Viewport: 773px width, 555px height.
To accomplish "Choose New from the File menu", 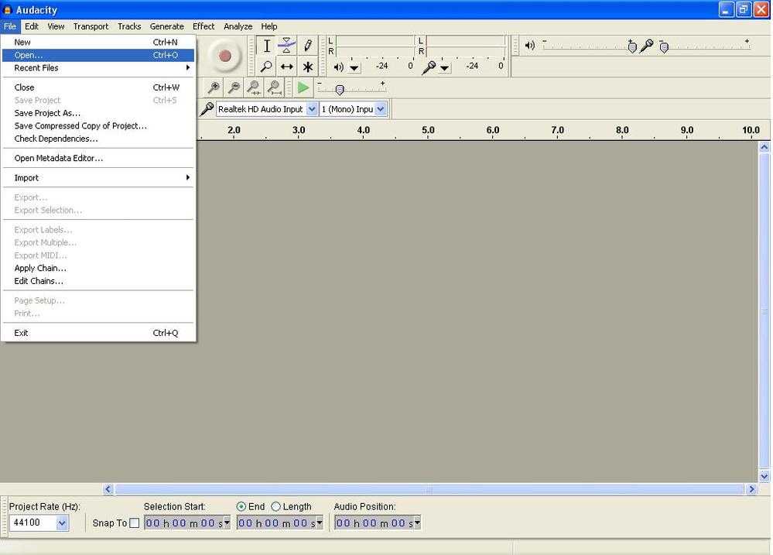I will tap(98, 43).
